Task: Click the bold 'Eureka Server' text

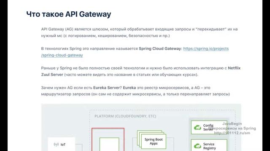Action: click(x=106, y=88)
